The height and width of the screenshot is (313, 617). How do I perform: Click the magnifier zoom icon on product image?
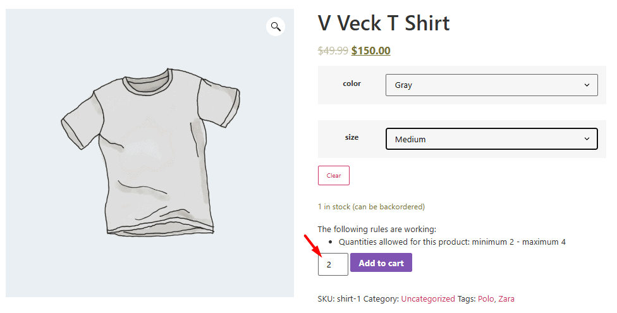(x=276, y=27)
